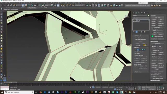Open the Modify command panel tab
The image size is (167, 94).
point(136,13)
